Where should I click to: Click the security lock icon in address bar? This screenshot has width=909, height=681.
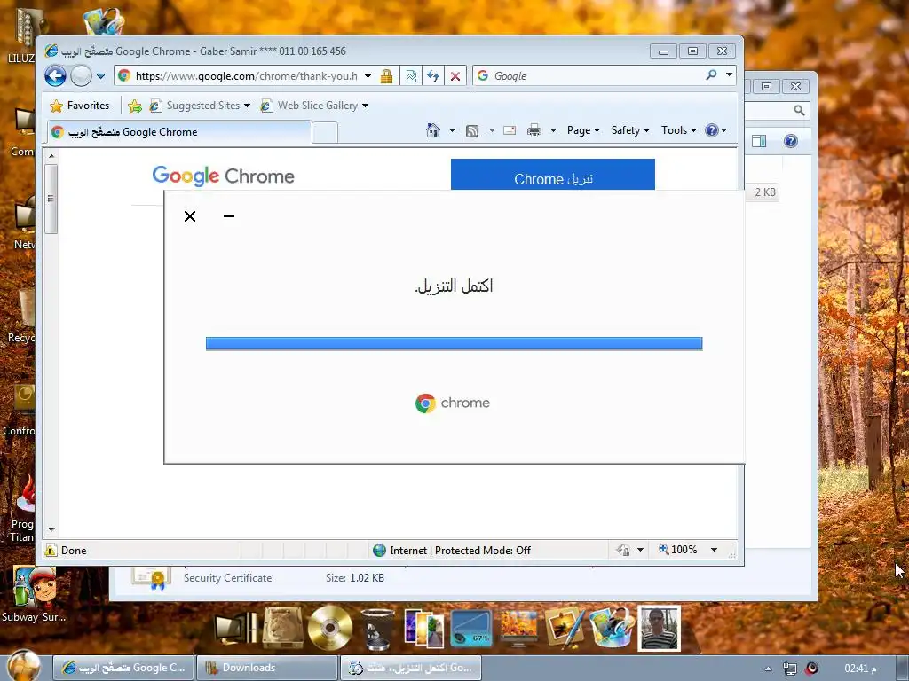pyautogui.click(x=387, y=76)
